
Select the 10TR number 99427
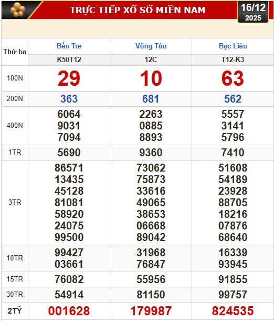(69, 253)
